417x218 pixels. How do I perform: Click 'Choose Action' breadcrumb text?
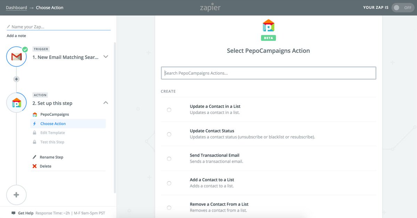50,8
